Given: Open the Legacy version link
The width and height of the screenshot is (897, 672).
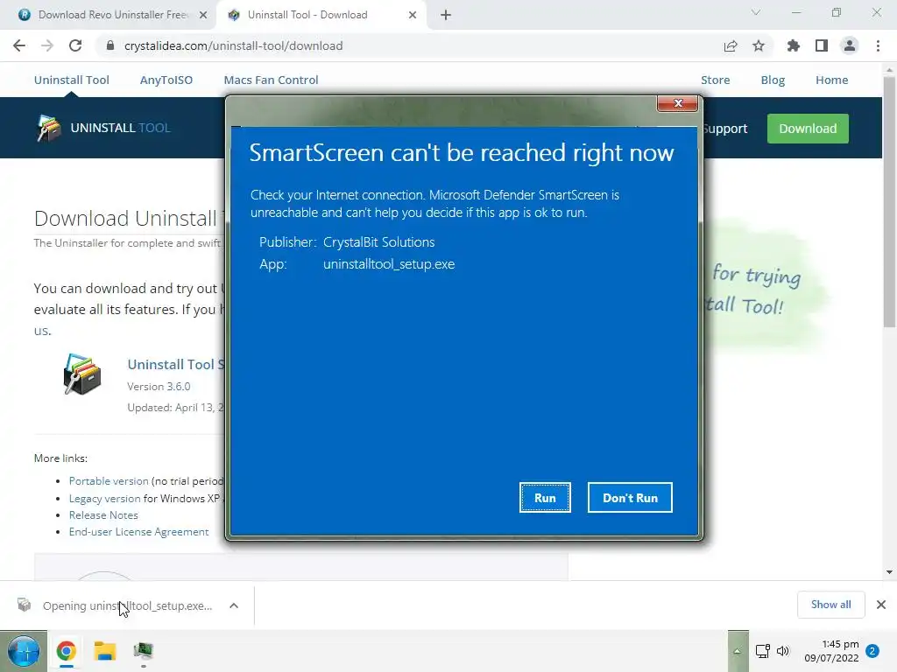Looking at the screenshot, I should coord(104,498).
